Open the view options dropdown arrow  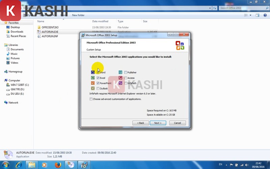(x=250, y=15)
